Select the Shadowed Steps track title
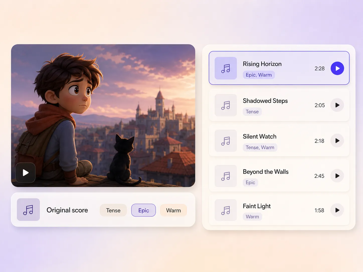This screenshot has width=363, height=272. point(265,101)
